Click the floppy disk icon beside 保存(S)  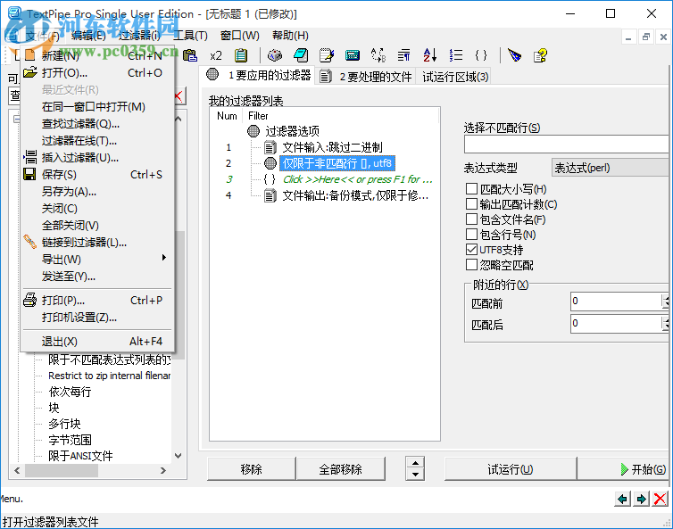coord(29,174)
